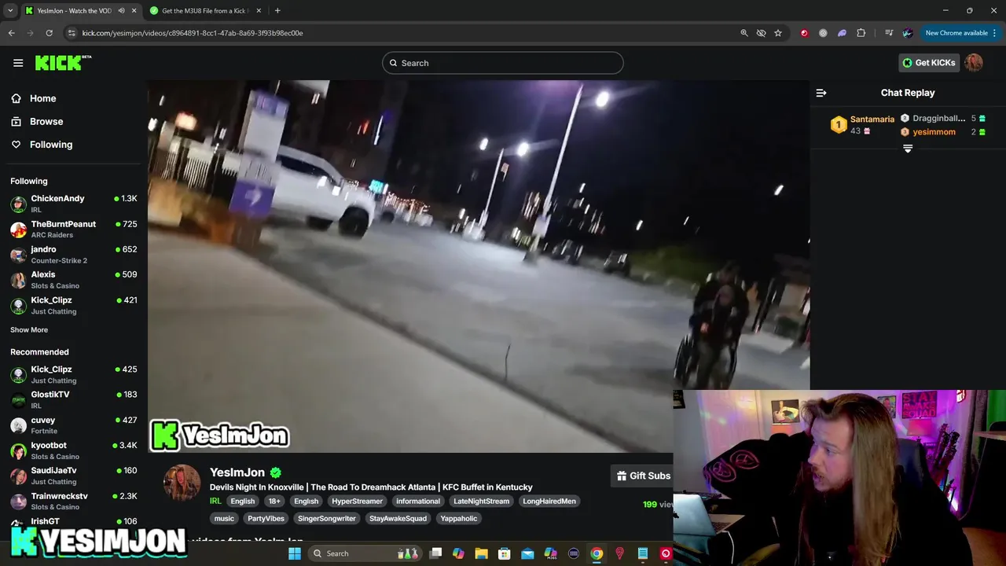
Task: Expand the chat leaderboard arrow
Action: tap(908, 149)
